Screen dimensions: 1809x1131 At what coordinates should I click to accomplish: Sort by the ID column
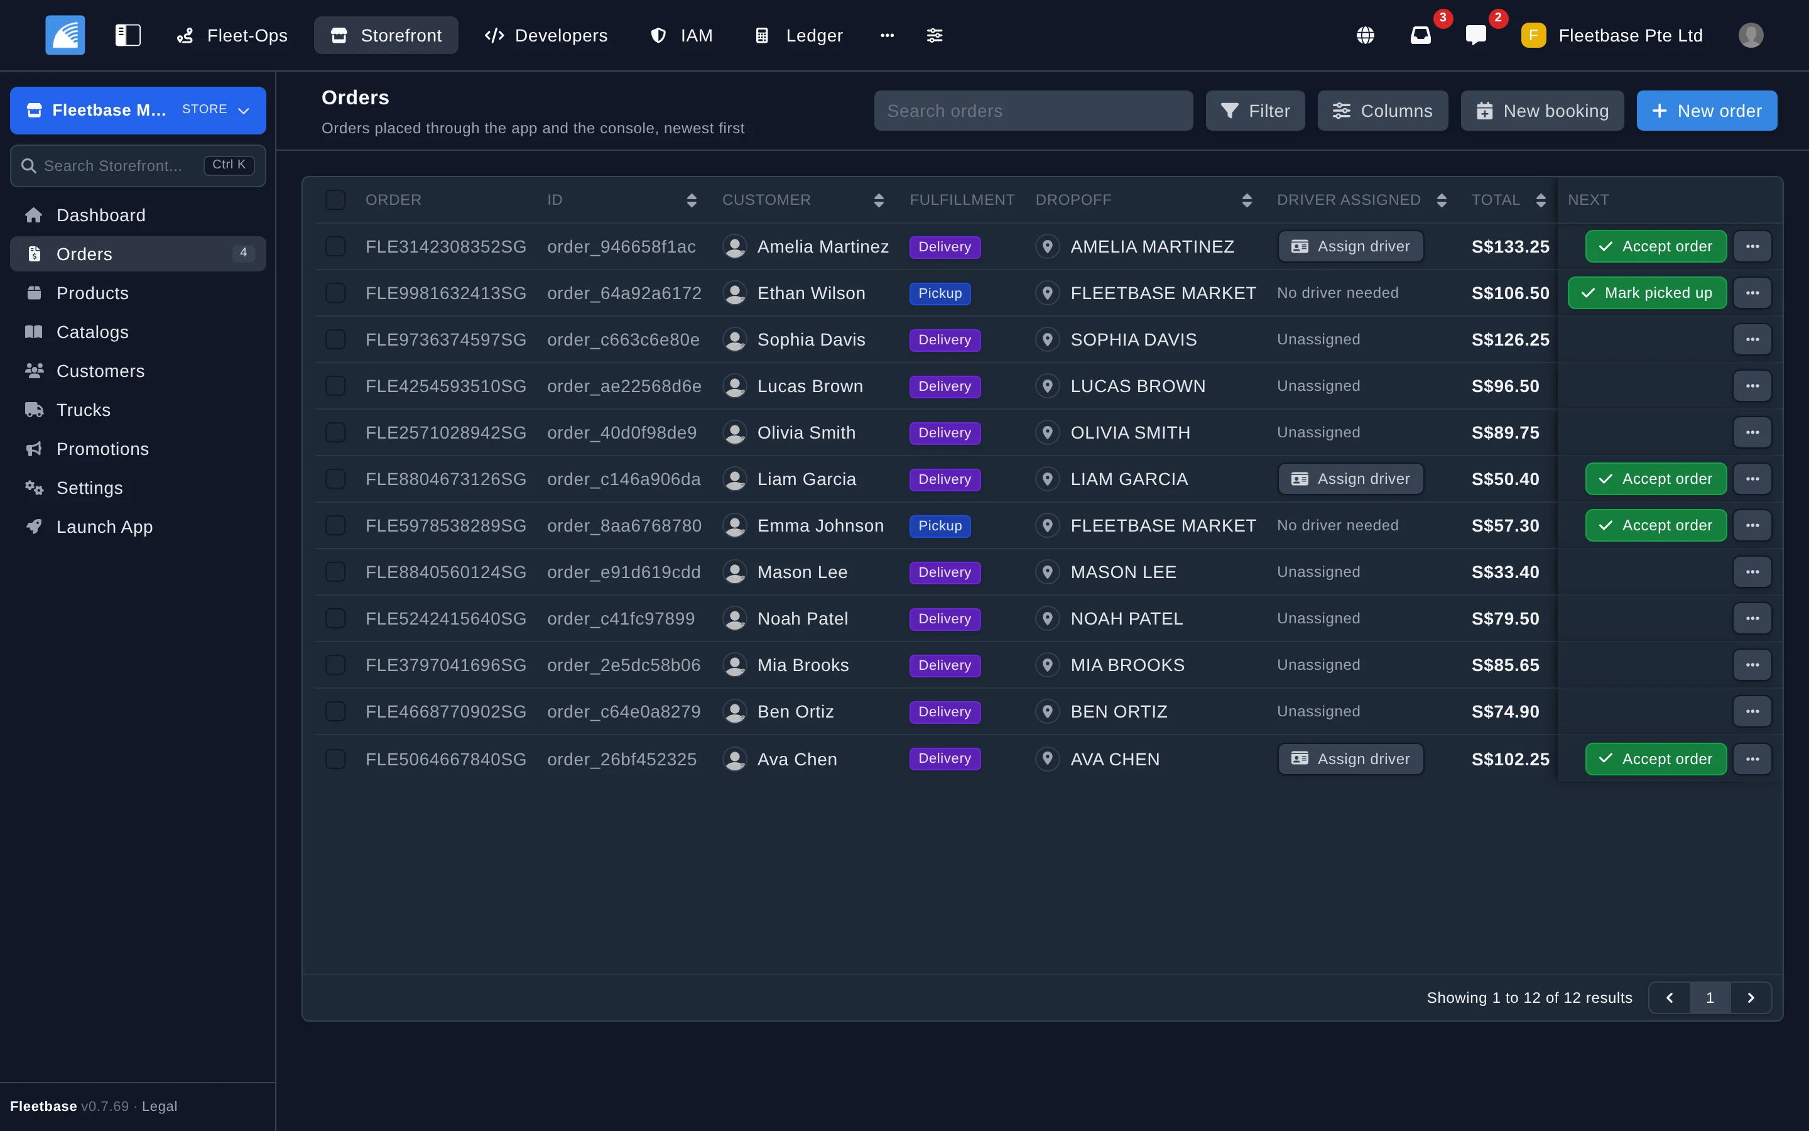(692, 200)
